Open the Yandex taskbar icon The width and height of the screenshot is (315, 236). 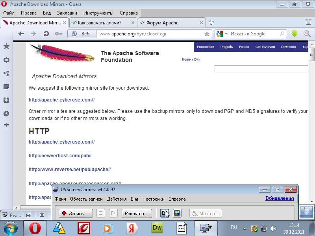click(132, 228)
